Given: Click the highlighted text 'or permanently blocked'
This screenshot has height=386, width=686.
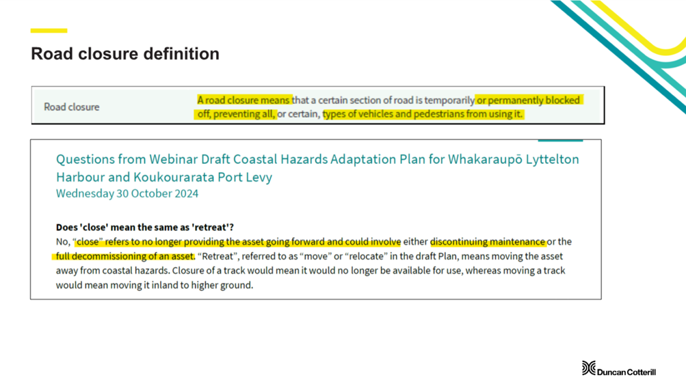Looking at the screenshot, I should [528, 100].
